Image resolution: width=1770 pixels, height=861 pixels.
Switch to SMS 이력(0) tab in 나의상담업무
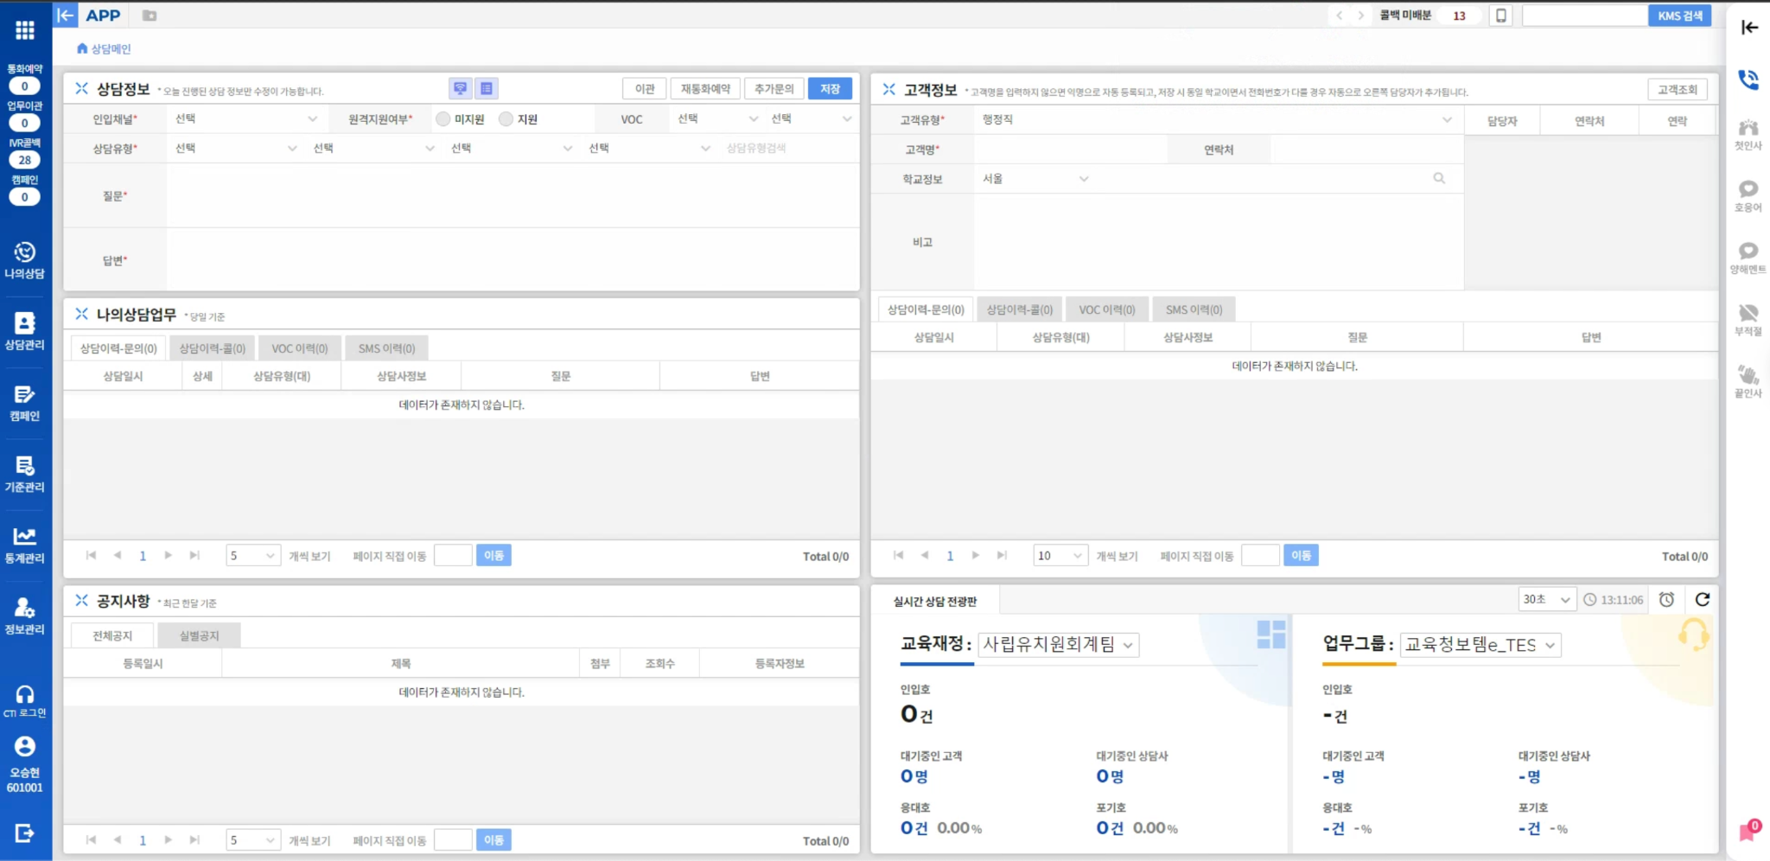coord(387,348)
